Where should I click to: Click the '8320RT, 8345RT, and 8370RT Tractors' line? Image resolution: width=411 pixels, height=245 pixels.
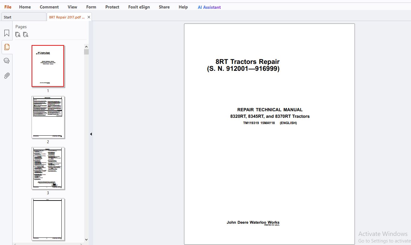pyautogui.click(x=270, y=116)
